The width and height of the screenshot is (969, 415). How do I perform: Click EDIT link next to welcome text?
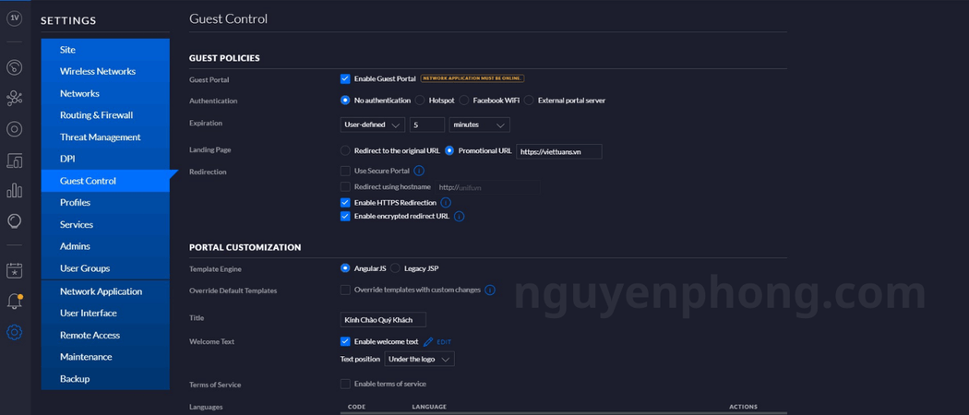(x=443, y=342)
